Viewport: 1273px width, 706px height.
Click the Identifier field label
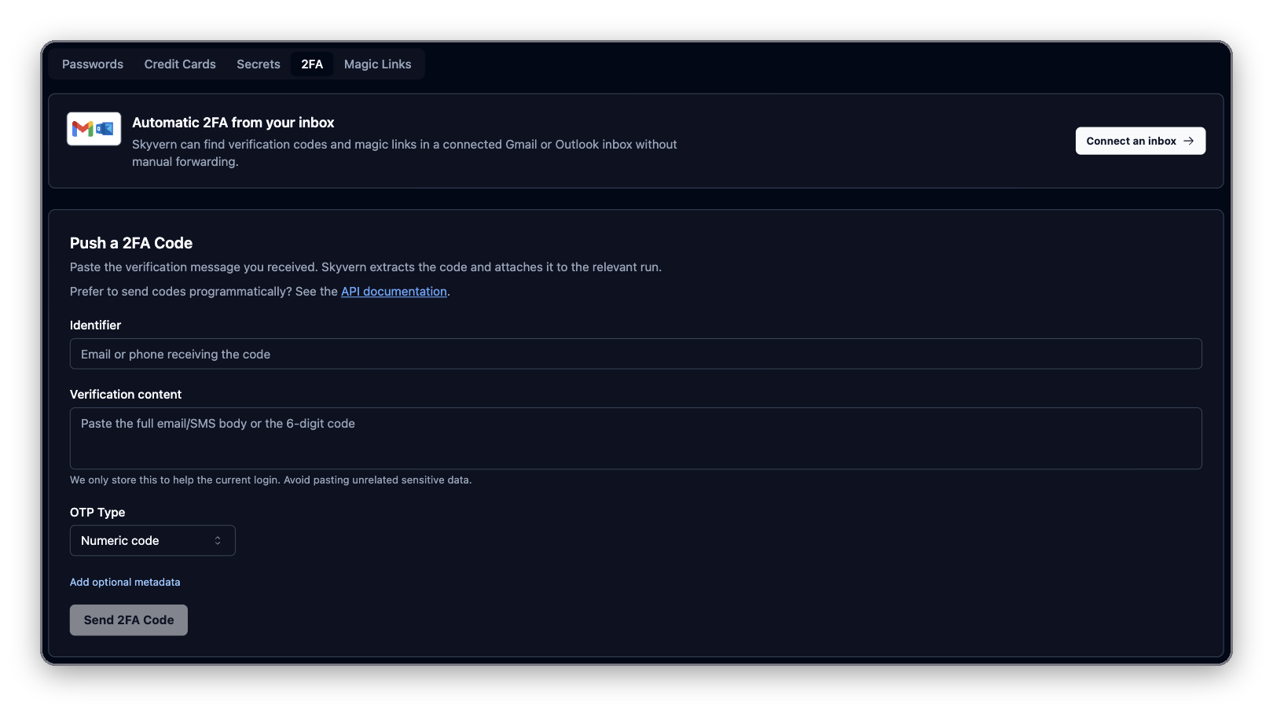(95, 325)
